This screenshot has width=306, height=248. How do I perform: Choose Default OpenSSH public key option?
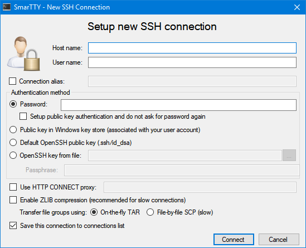coord(13,143)
